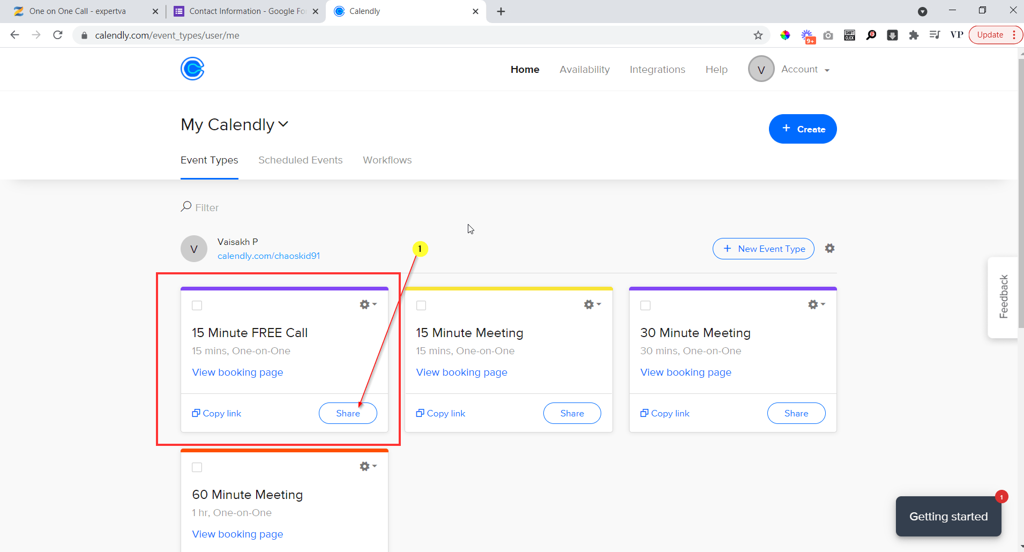Open the browser Extensions puzzle icon
This screenshot has height=552, width=1024.
coord(914,35)
